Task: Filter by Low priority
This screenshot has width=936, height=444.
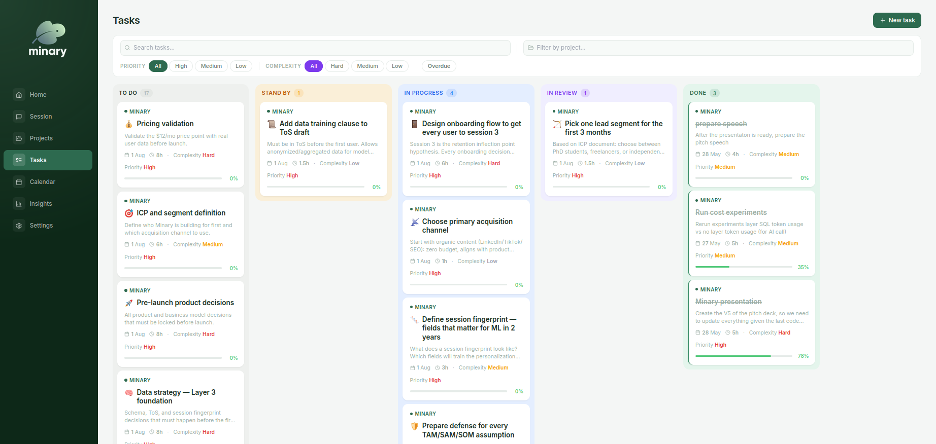Action: click(241, 66)
